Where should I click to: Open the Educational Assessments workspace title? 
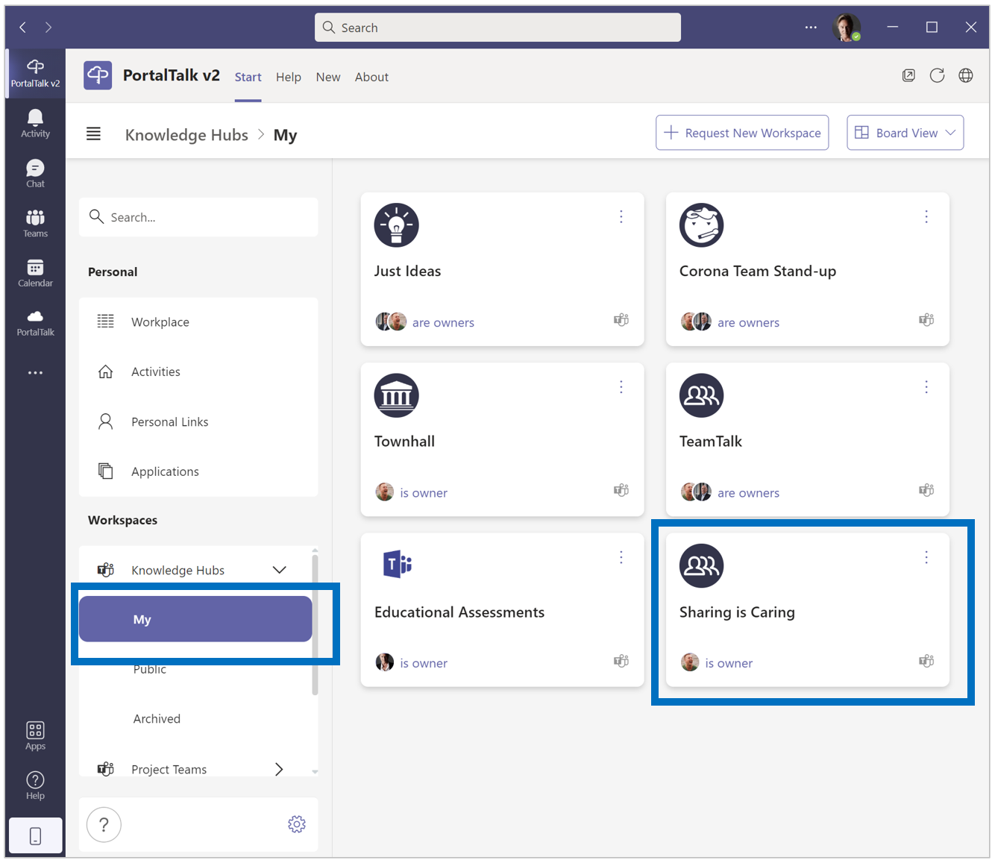tap(459, 612)
